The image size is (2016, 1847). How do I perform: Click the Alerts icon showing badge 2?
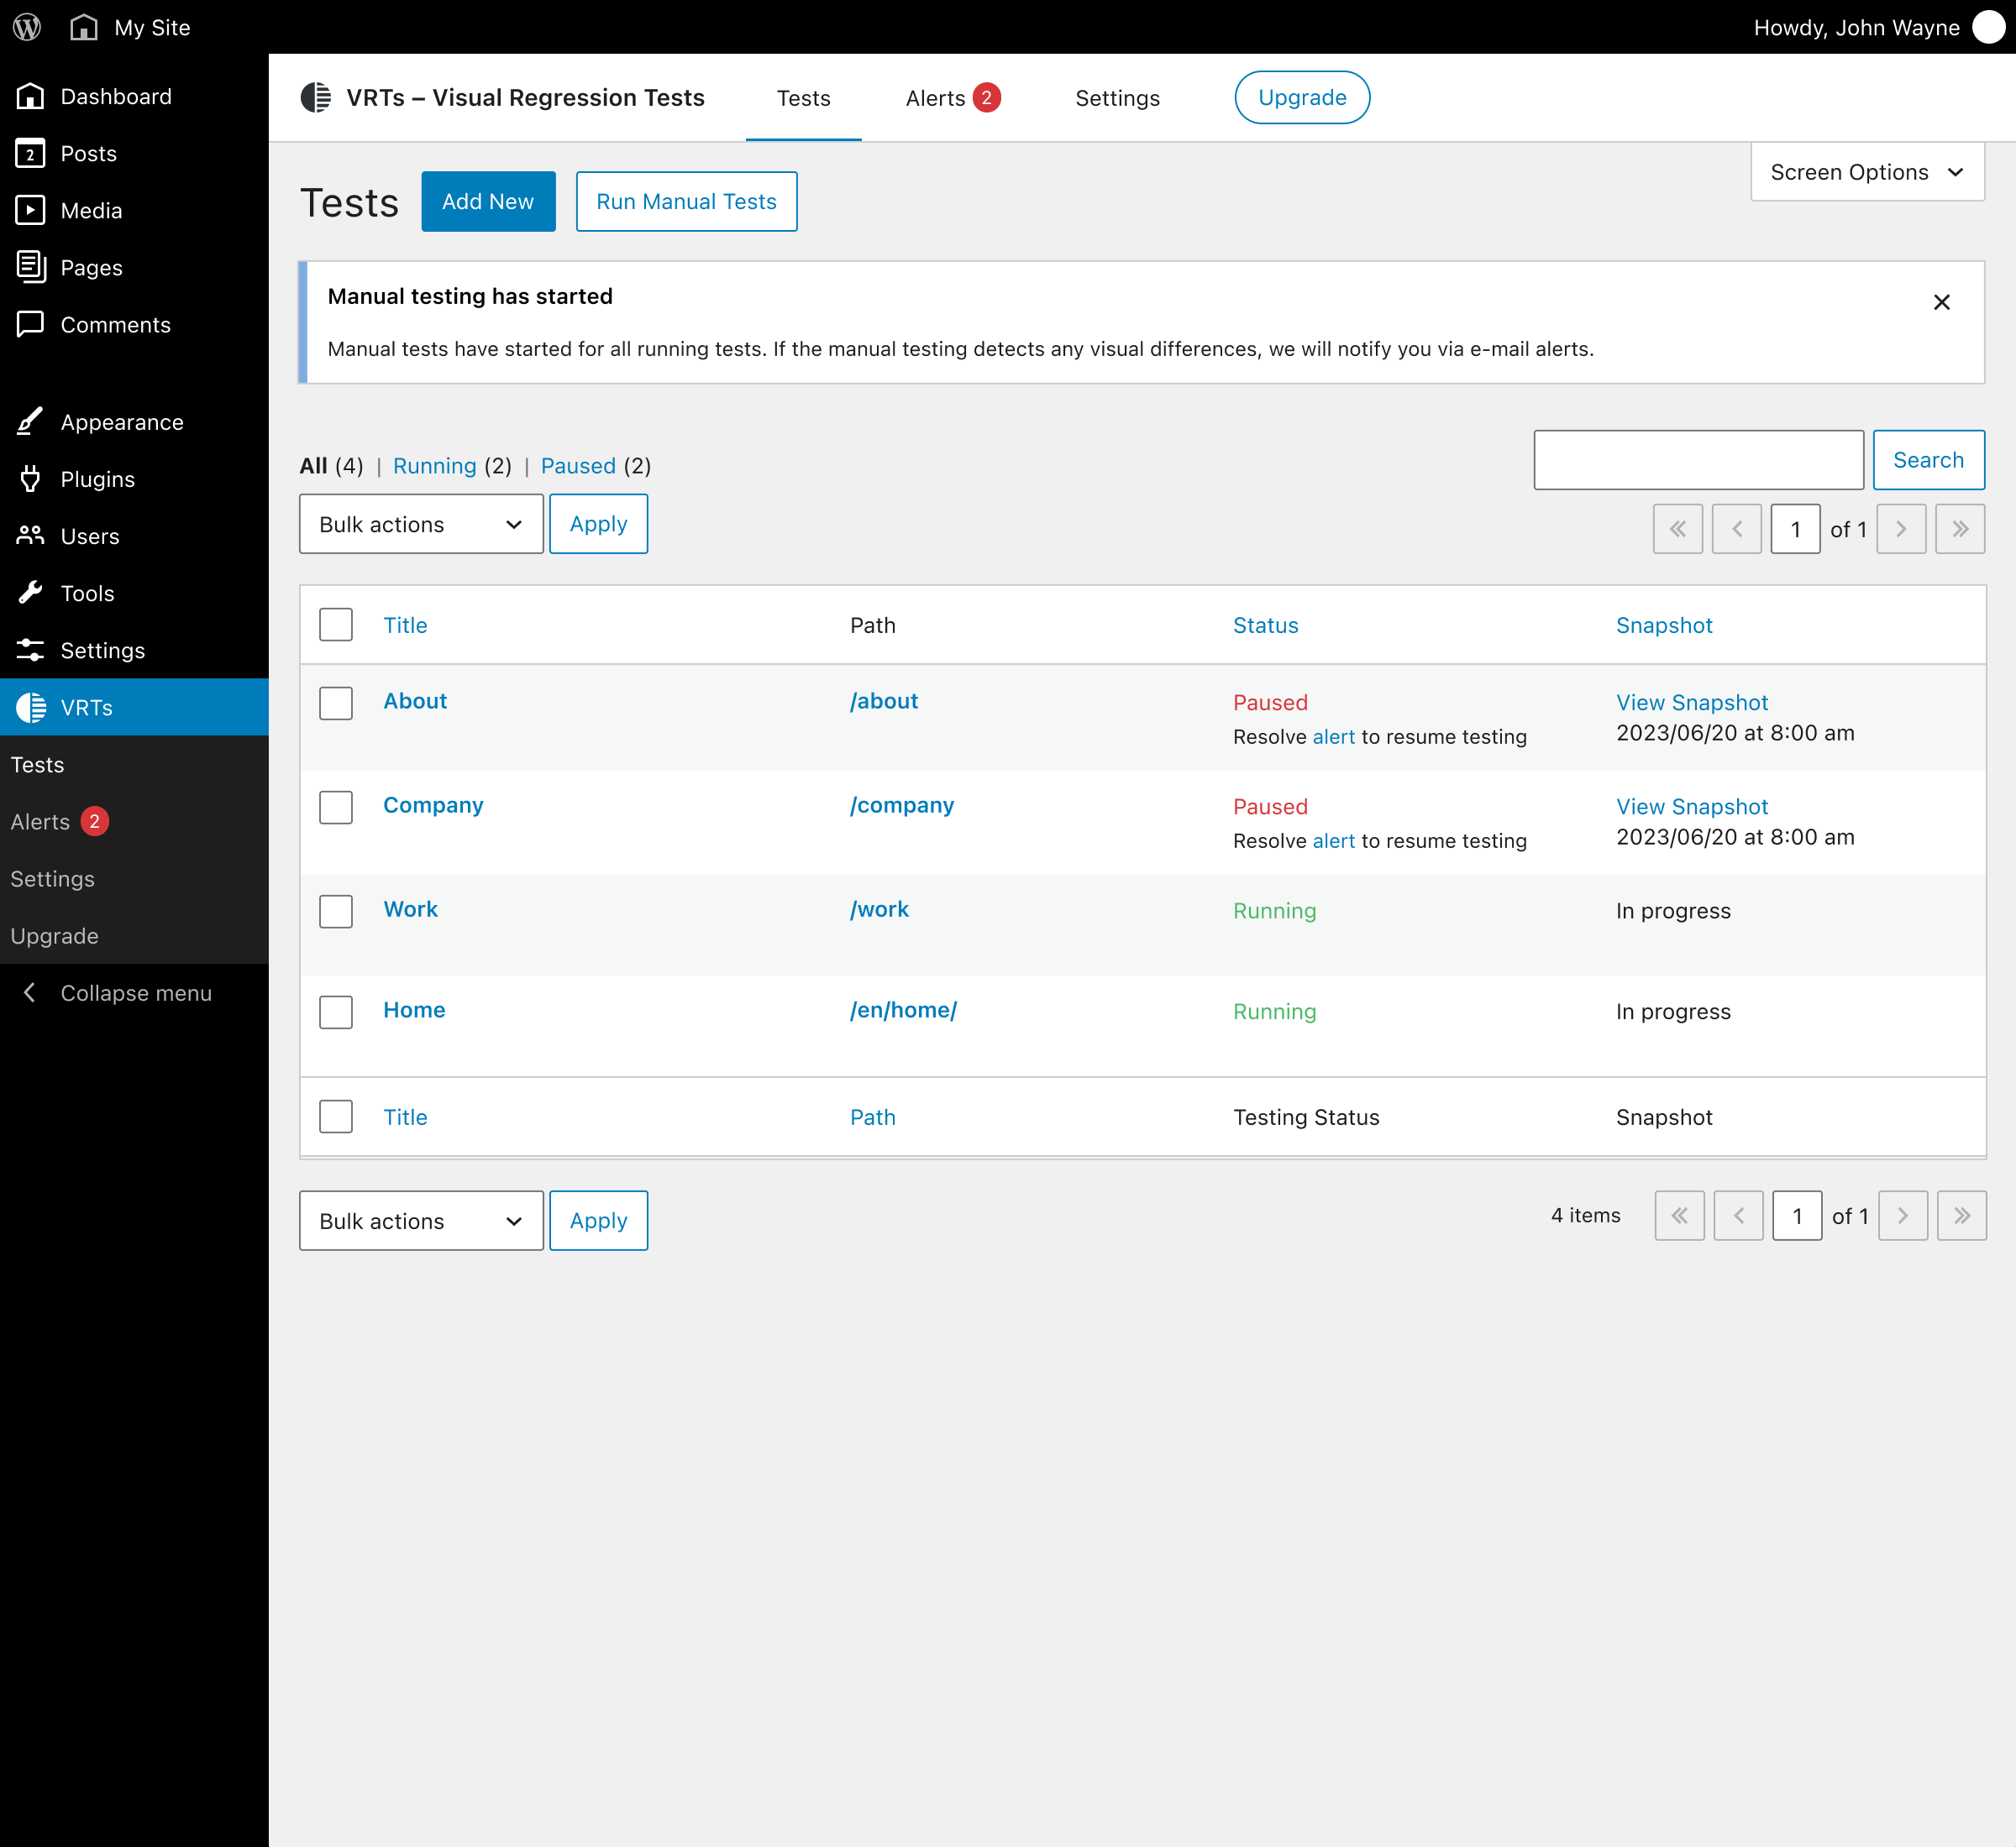955,97
